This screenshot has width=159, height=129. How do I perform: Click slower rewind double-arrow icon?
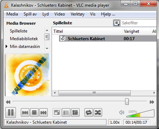pos(8,102)
